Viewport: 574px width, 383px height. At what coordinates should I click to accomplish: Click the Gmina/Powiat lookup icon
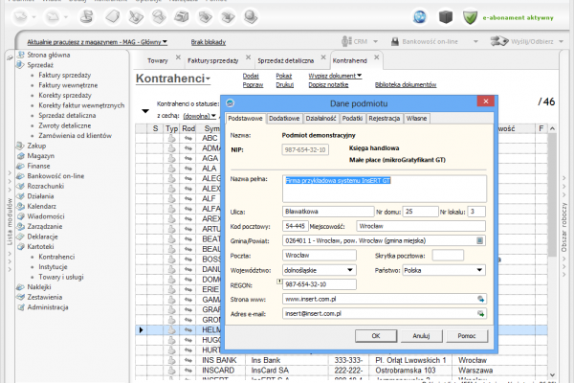click(481, 240)
